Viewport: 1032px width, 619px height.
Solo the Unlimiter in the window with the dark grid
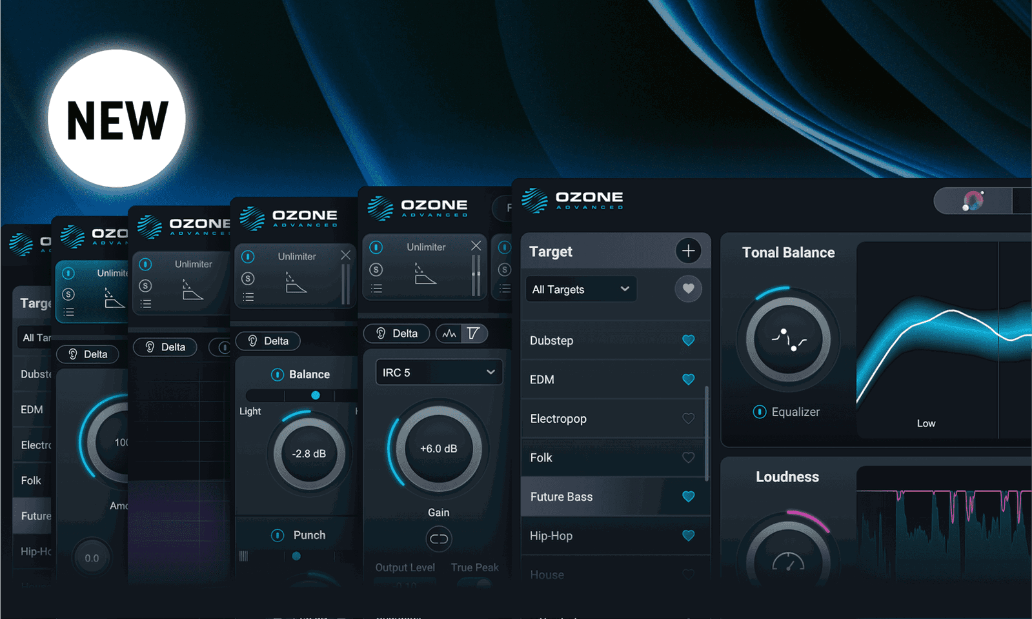click(146, 285)
